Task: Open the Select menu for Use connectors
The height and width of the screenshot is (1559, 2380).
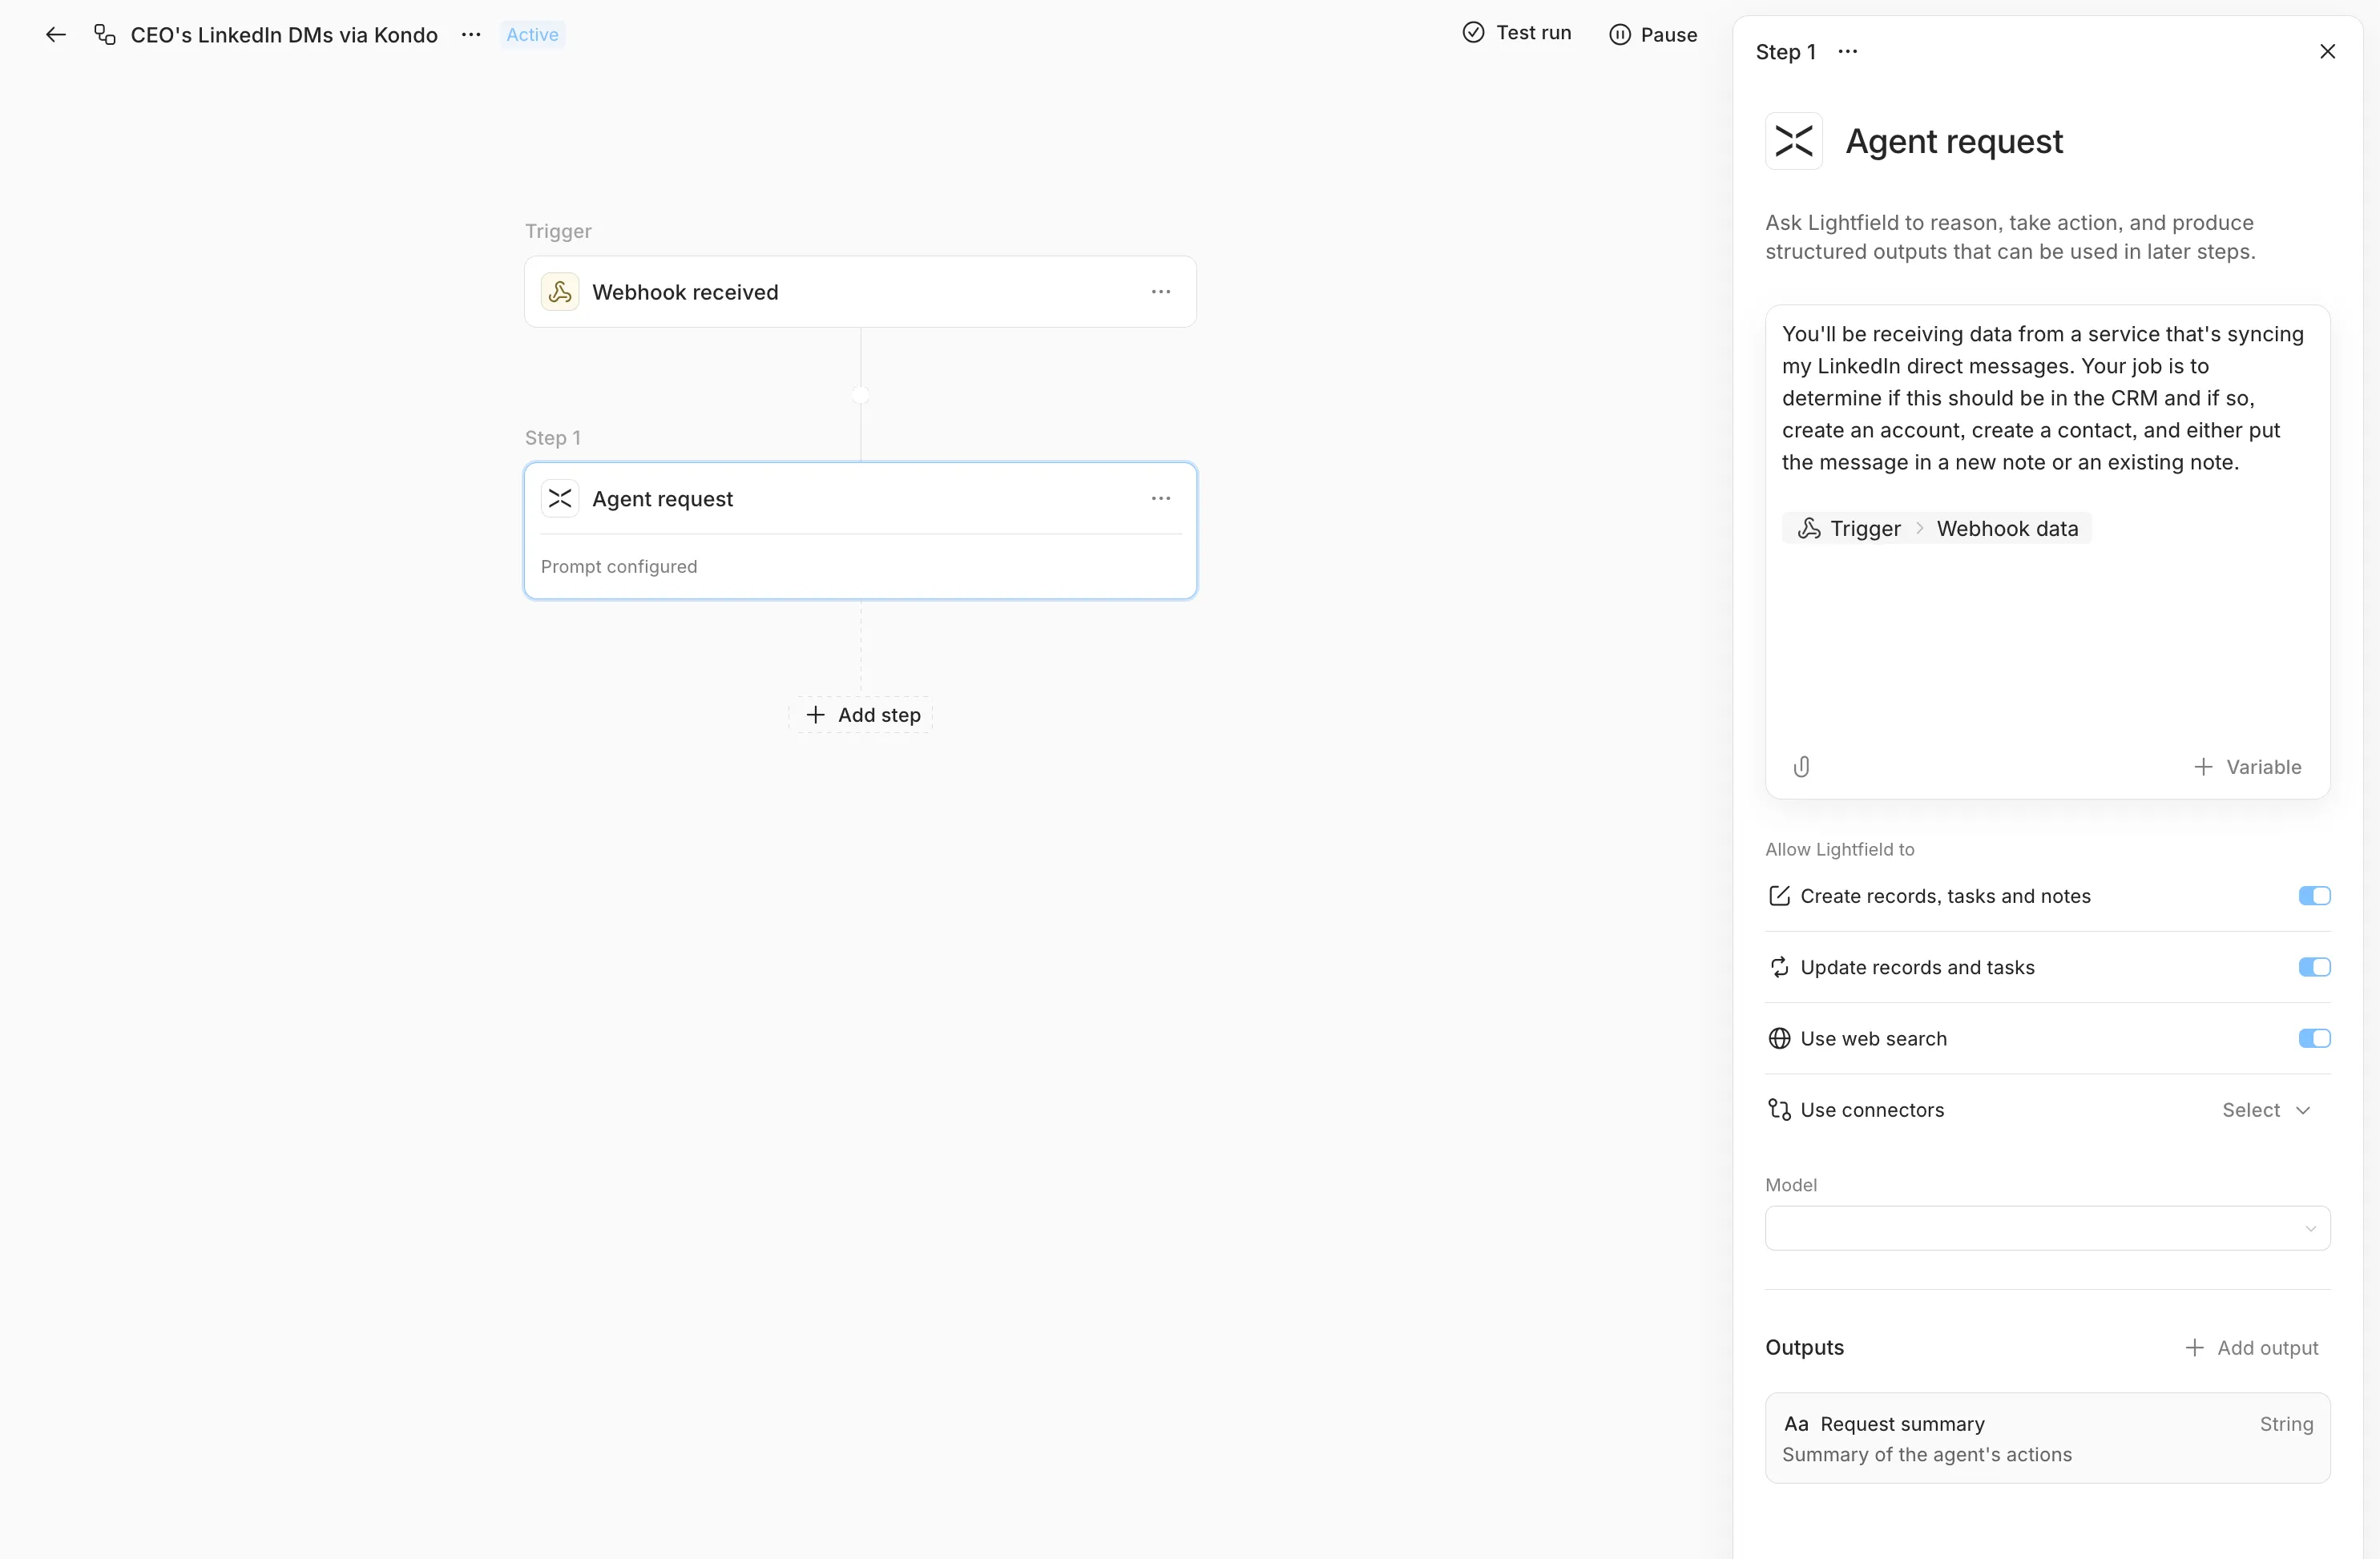Action: (2267, 1109)
